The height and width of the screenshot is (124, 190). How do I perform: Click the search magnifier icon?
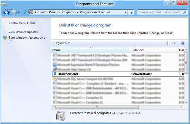click(184, 12)
